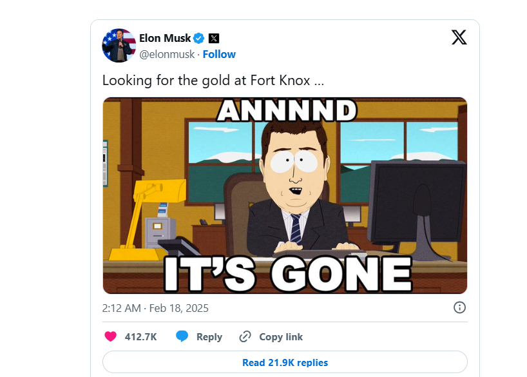The height and width of the screenshot is (377, 527).
Task: Click the tweet text about Fort Knox gold
Action: [213, 81]
